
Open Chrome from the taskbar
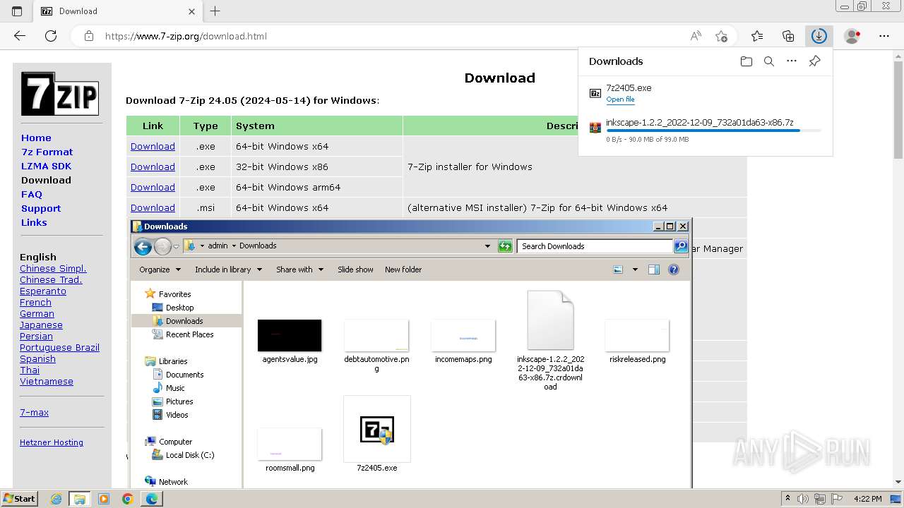(128, 499)
